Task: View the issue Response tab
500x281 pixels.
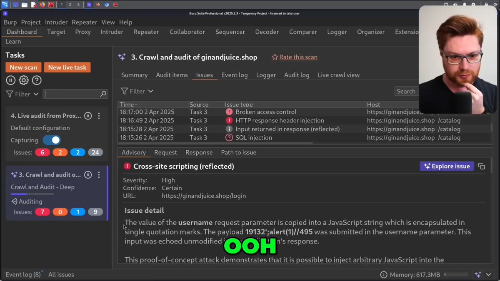Action: (199, 152)
